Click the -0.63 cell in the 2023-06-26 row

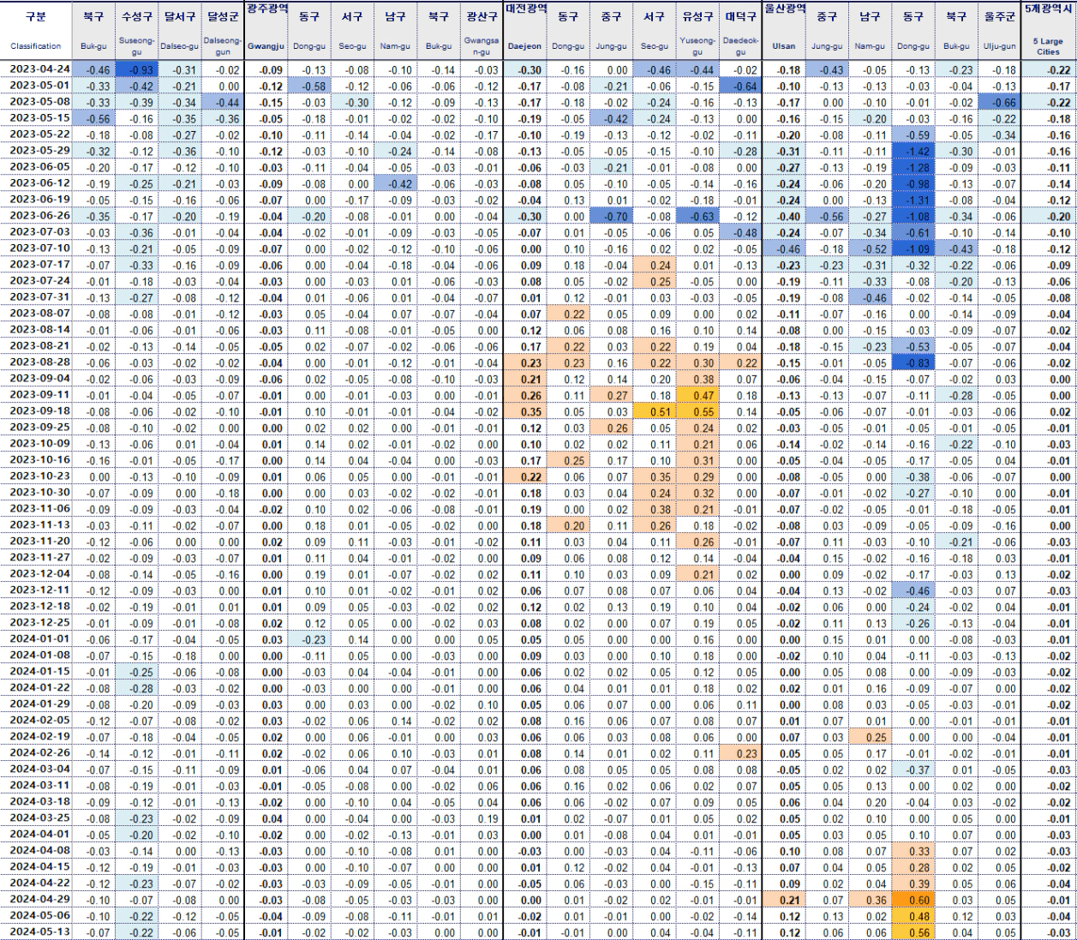click(x=697, y=216)
